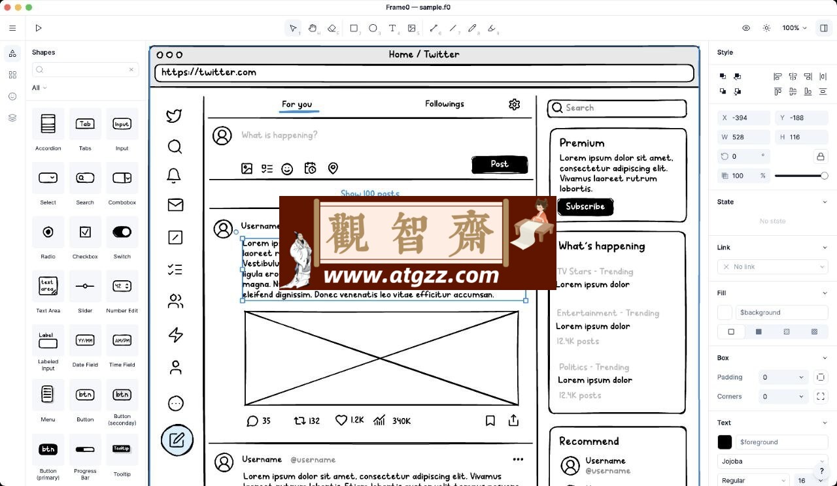Select the Rectangle tool
Image resolution: width=837 pixels, height=486 pixels.
[354, 28]
